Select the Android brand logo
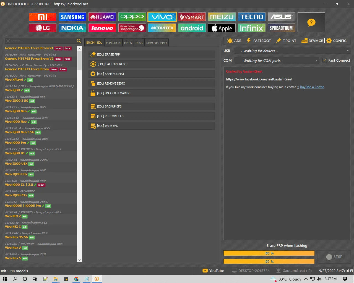The image size is (354, 283). coord(192,28)
